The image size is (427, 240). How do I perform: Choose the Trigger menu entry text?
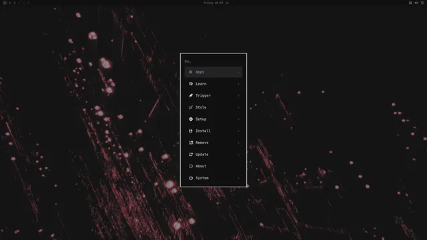point(203,95)
